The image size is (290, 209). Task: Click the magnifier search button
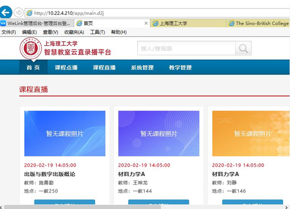point(243,49)
